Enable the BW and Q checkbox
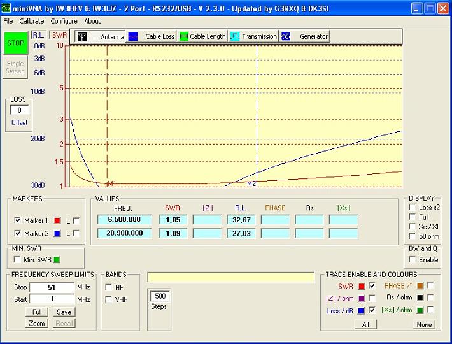The width and height of the screenshot is (452, 344). (413, 259)
